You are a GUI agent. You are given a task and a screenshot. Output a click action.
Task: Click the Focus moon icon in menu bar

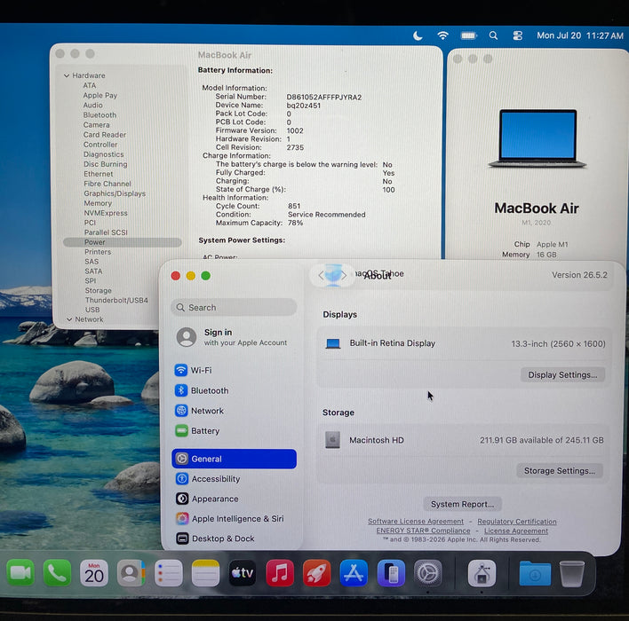[x=418, y=35]
